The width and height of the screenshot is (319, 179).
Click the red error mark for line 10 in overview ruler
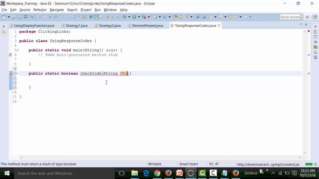click(x=309, y=74)
